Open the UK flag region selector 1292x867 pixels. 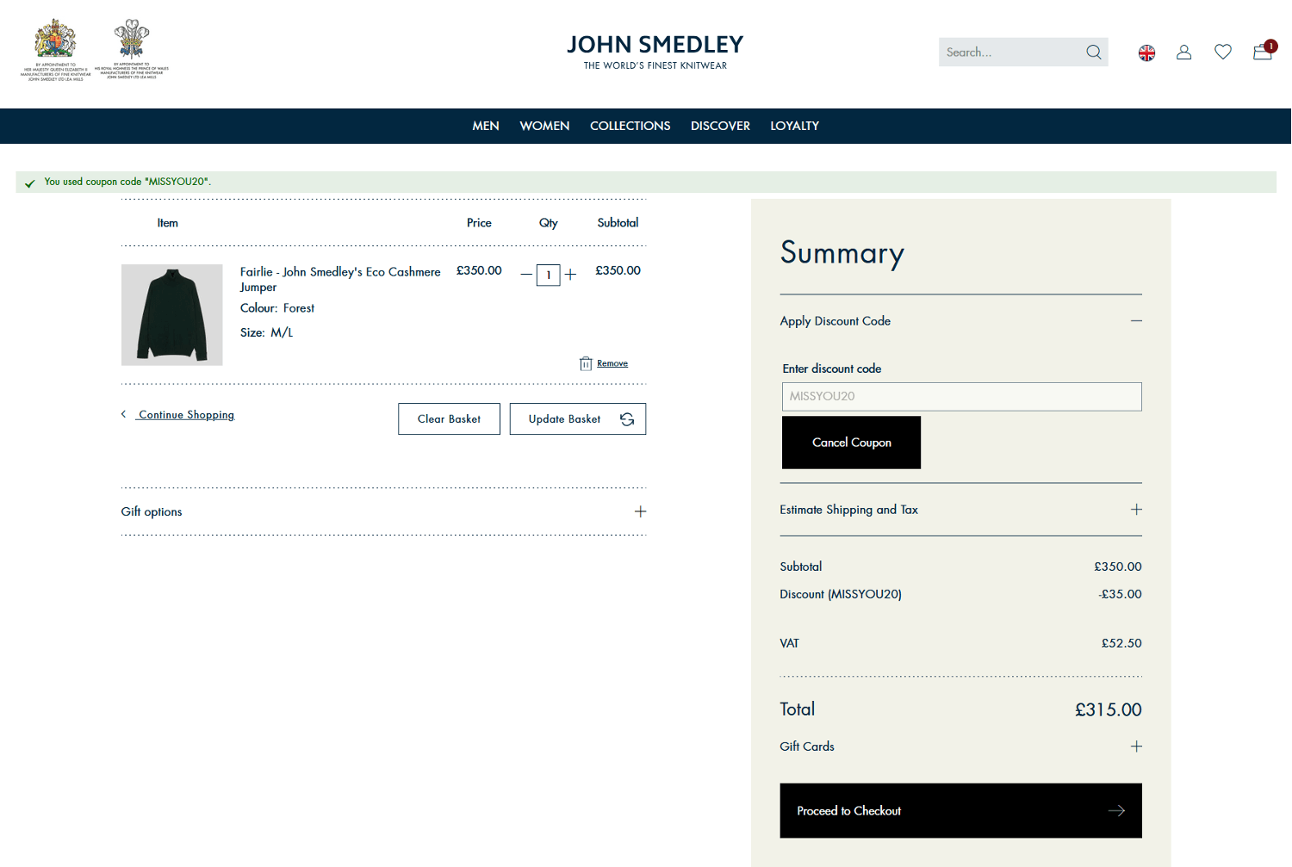[x=1146, y=53]
